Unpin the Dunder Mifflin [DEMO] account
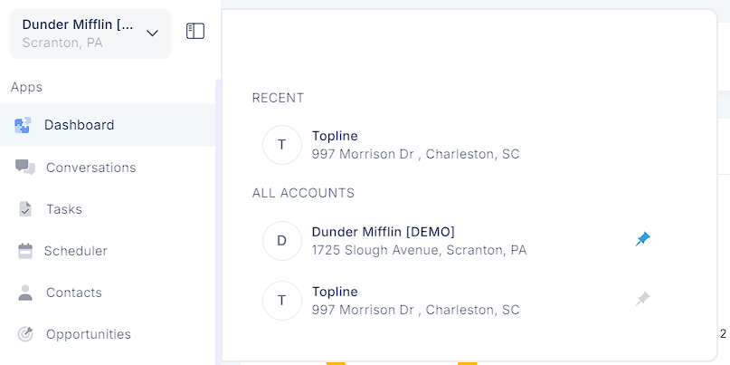730x365 pixels. [642, 240]
